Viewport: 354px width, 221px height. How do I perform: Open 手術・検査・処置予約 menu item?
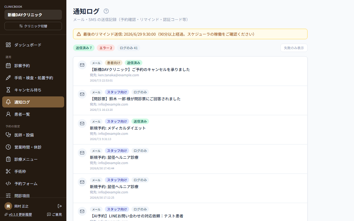(x=33, y=78)
